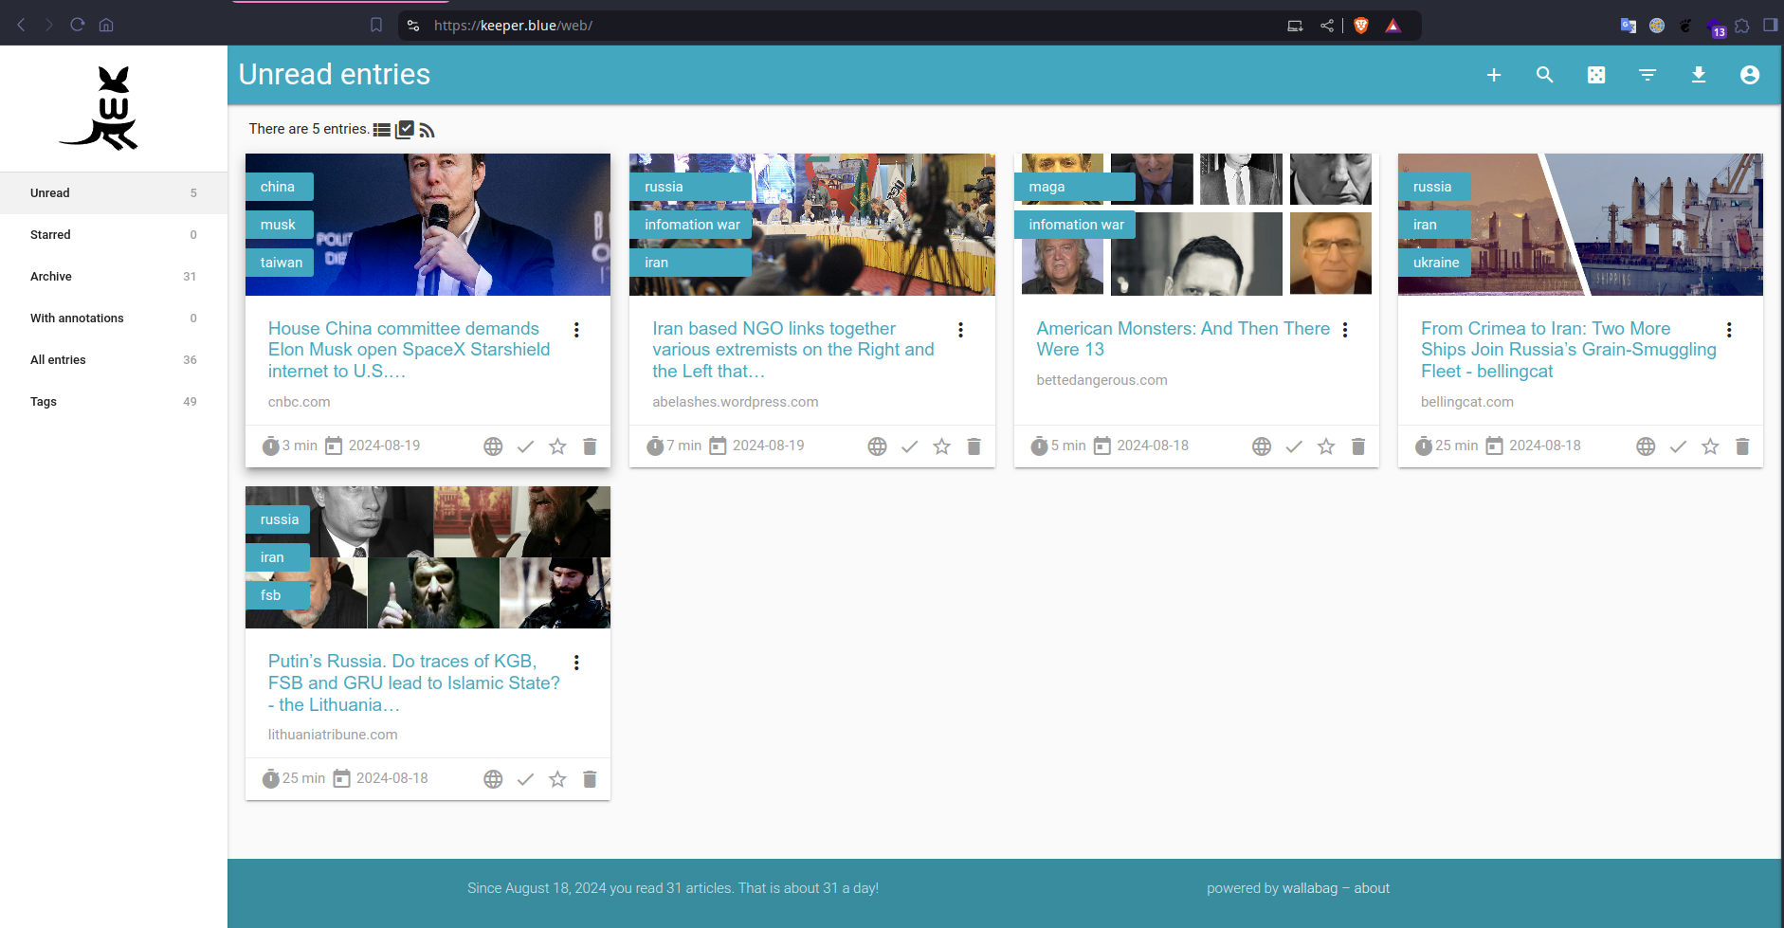Open From Crimea to Iran article title
The width and height of the screenshot is (1784, 928).
click(1569, 350)
